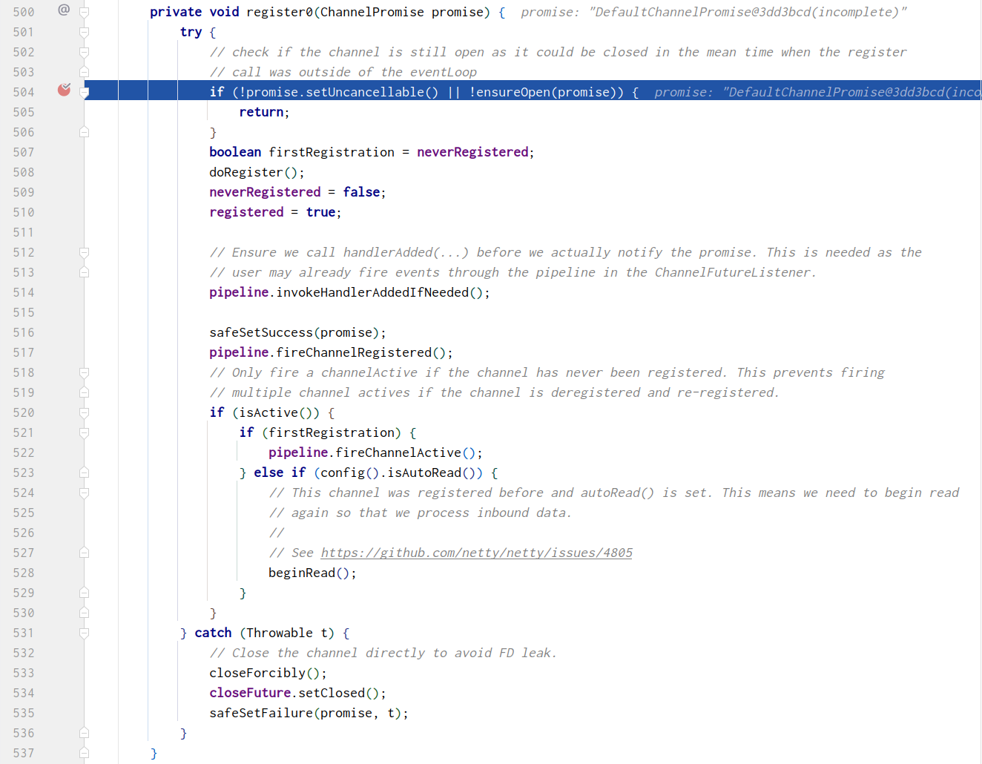Click setClosed() call on line 534

tap(339, 693)
